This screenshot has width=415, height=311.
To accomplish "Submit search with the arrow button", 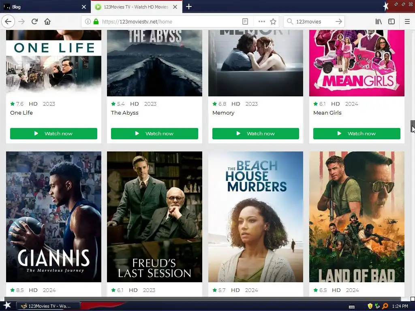I will (339, 21).
